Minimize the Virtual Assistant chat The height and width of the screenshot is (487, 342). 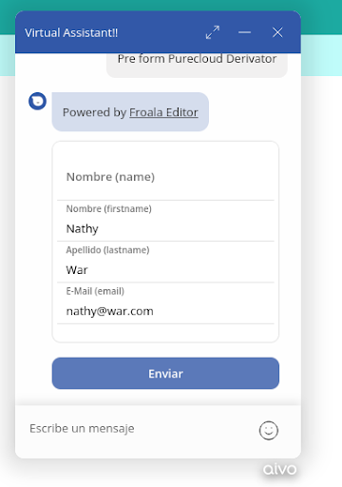pos(244,32)
